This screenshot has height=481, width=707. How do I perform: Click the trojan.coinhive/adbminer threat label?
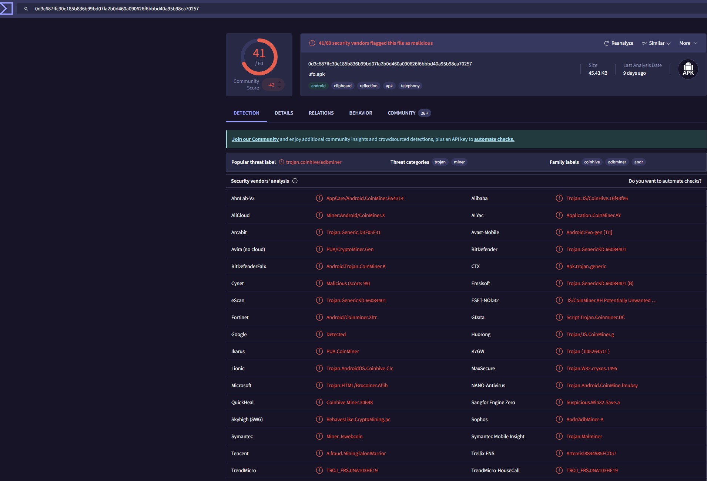314,162
